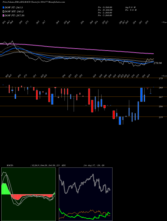Click the green MACD histogram bars
The width and height of the screenshot is (167, 221).
(x=5, y=189)
